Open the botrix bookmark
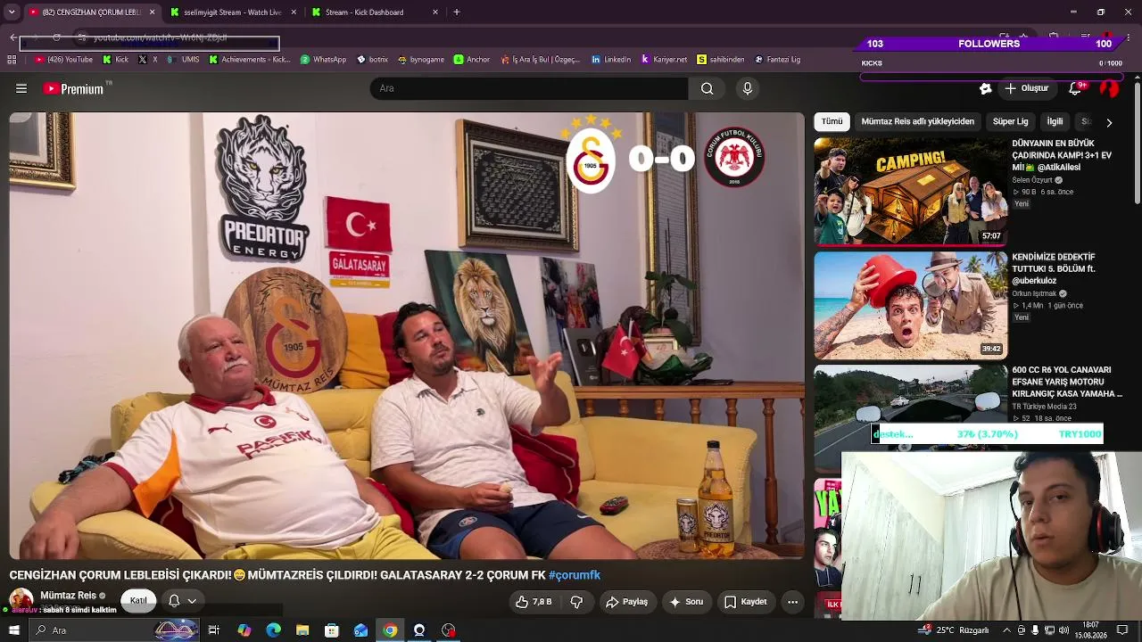 372,60
